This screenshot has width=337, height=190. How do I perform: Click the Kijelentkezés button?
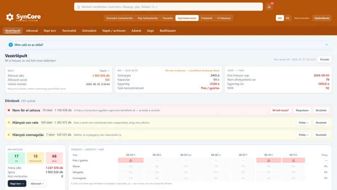[322, 18]
